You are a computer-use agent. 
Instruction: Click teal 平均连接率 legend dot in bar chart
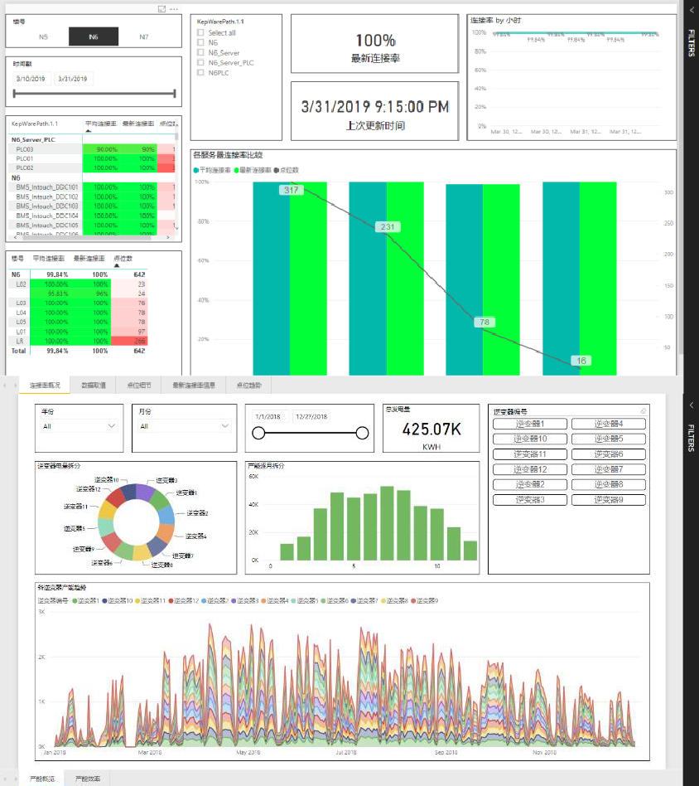[195, 171]
